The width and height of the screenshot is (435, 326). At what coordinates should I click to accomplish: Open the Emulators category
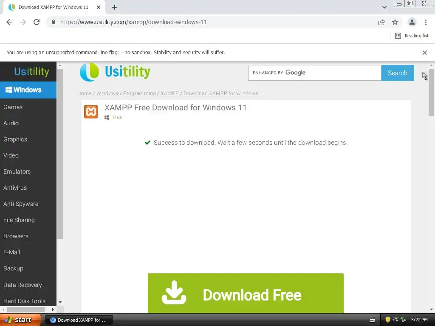tap(17, 171)
